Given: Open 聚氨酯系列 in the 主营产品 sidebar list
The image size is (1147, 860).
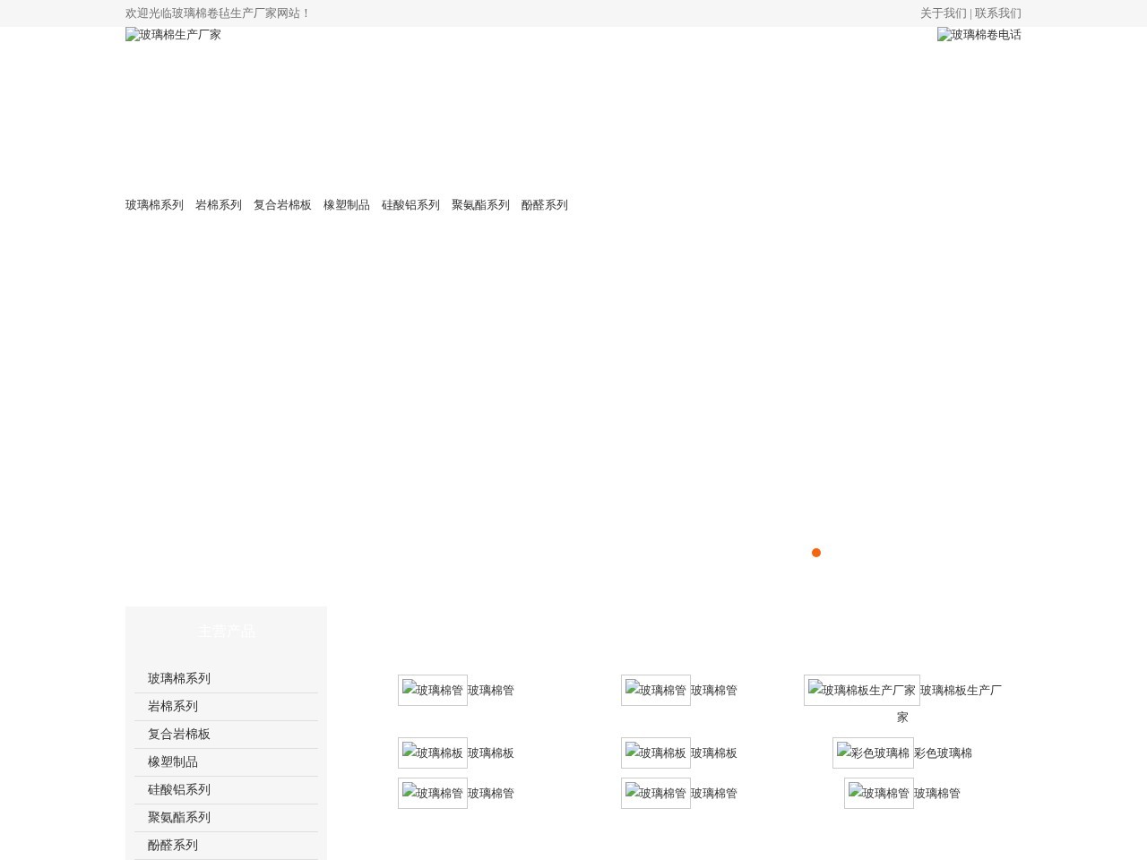Looking at the screenshot, I should pos(226,818).
